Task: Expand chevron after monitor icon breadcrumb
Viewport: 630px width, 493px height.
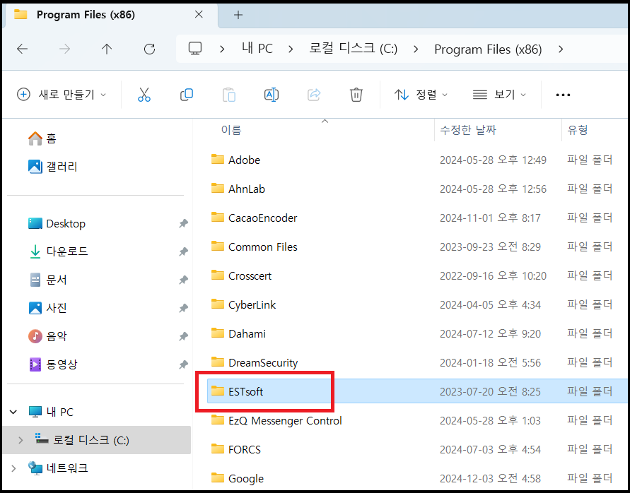Action: tap(222, 49)
